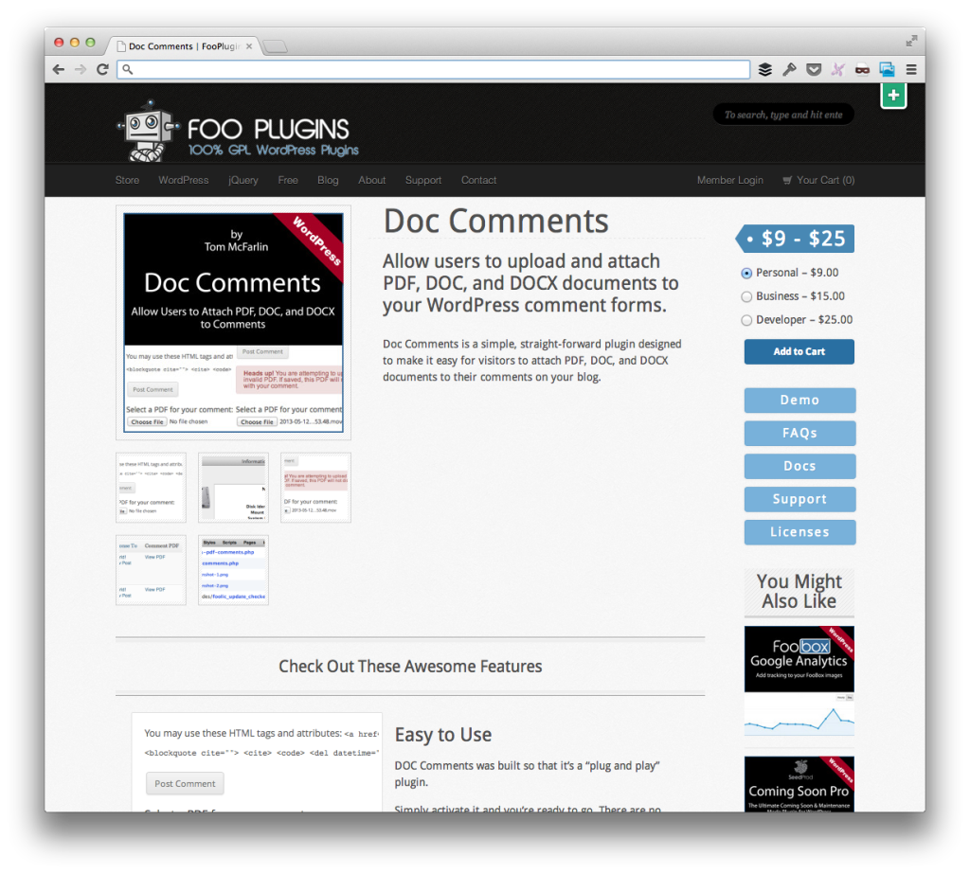Open the pink warning message screenshot thumbnail
Screen dimensions: 970x874
(x=315, y=488)
